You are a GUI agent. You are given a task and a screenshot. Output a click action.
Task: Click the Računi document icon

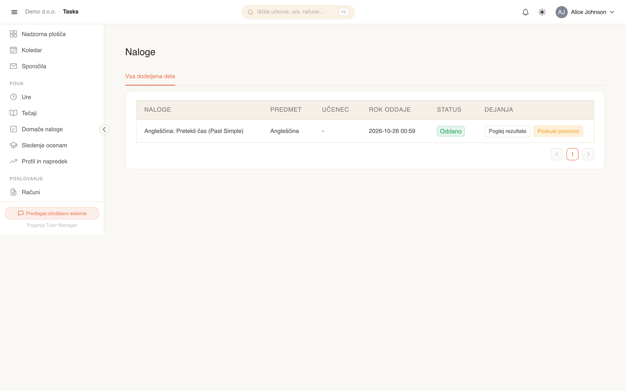click(x=13, y=192)
